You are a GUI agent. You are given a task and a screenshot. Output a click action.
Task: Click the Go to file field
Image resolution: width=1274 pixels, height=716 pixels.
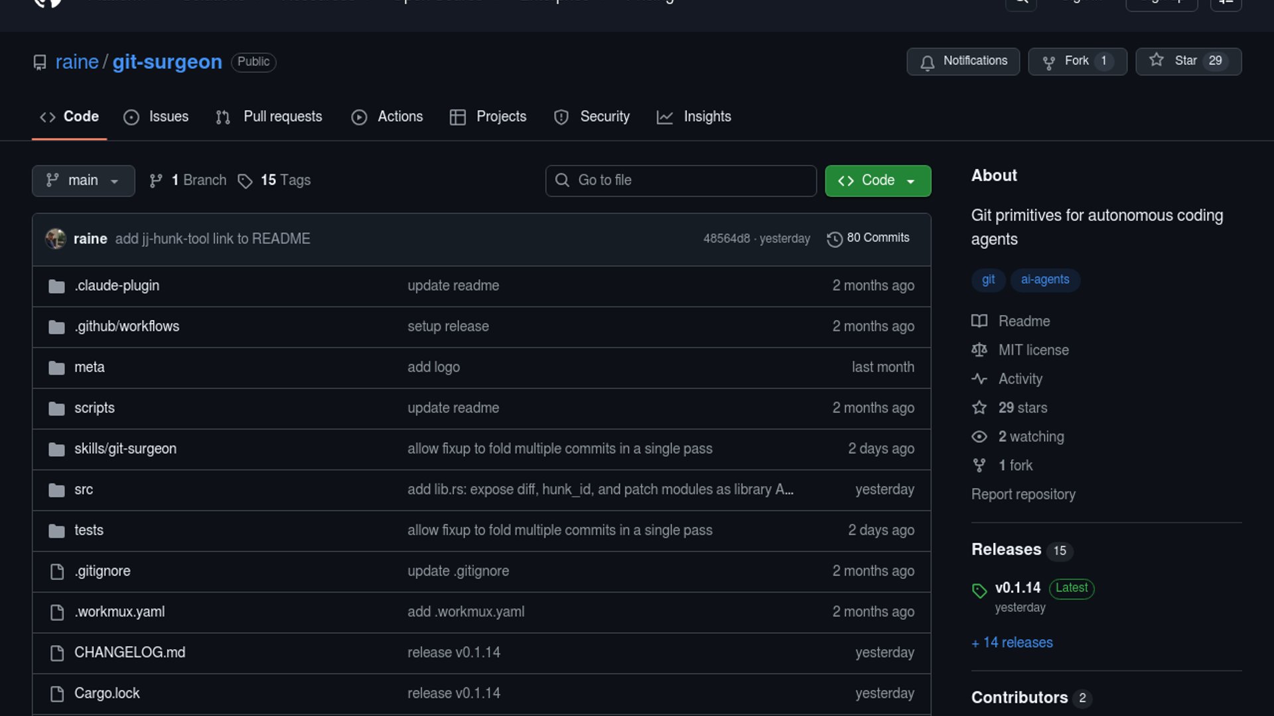pyautogui.click(x=681, y=180)
